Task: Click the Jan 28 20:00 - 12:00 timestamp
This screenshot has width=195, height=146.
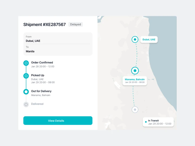Action: 43,67
